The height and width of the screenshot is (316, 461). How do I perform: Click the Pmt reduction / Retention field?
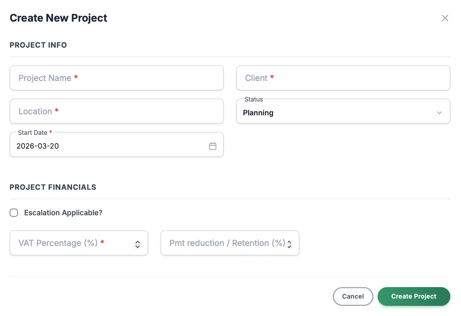point(223,243)
